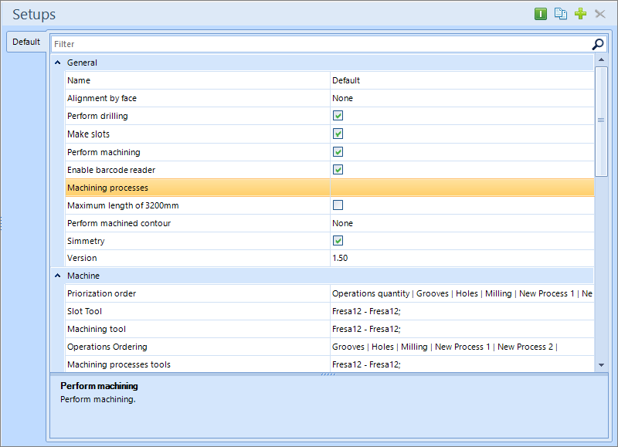
Task: Select the Perform machined contour label
Action: [x=119, y=223]
